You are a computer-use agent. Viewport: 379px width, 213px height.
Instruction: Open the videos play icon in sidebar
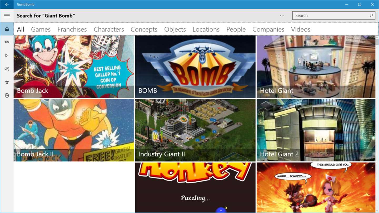[7, 55]
